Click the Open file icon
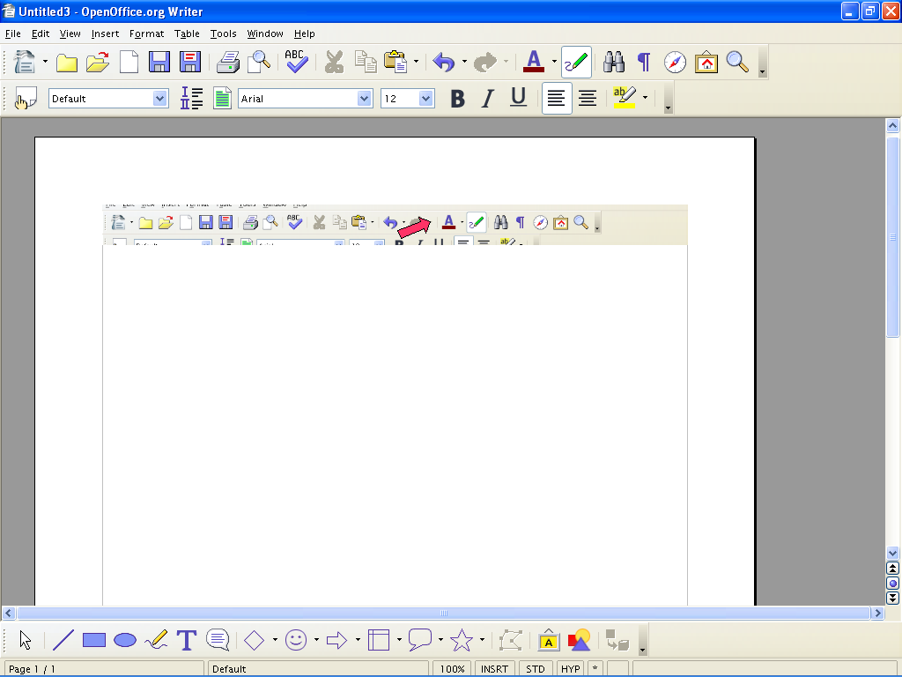Image resolution: width=902 pixels, height=677 pixels. 98,62
